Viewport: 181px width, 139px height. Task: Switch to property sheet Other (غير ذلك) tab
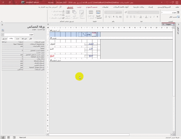pyautogui.click(x=24, y=39)
